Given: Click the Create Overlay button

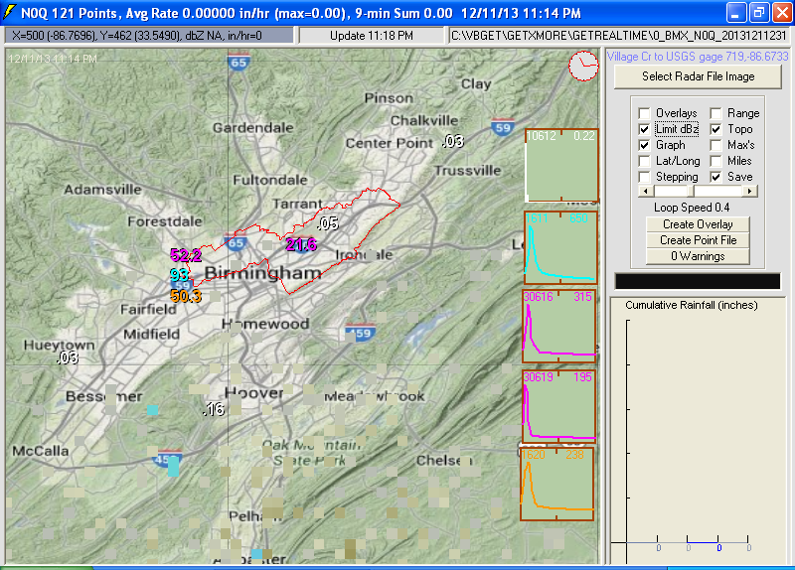Looking at the screenshot, I should pyautogui.click(x=698, y=224).
